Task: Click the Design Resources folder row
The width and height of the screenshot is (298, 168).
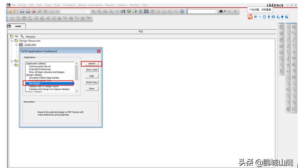Action: 27,41
